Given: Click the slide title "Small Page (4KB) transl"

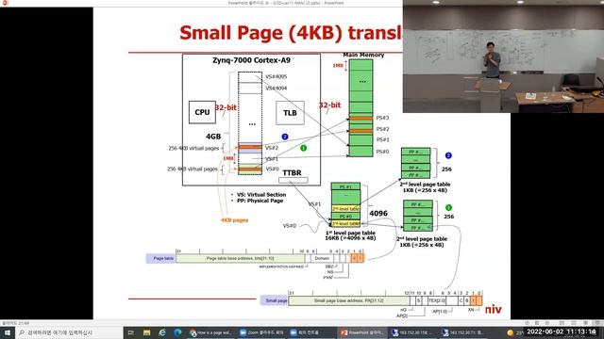Looking at the screenshot, I should coord(291,33).
